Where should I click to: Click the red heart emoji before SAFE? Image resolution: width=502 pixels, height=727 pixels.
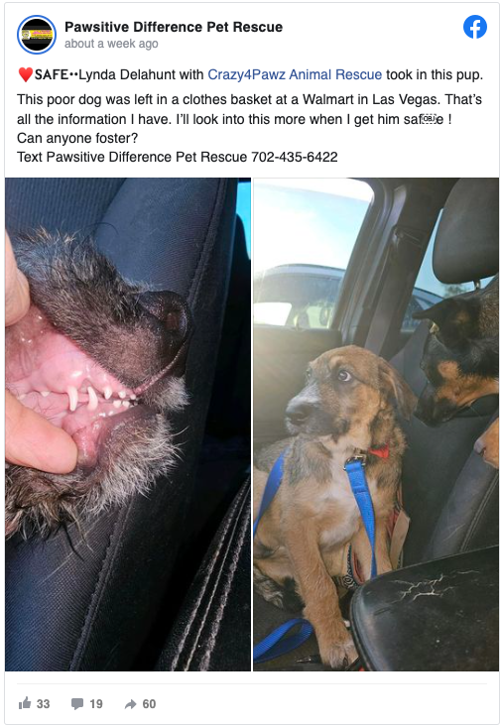pyautogui.click(x=26, y=74)
